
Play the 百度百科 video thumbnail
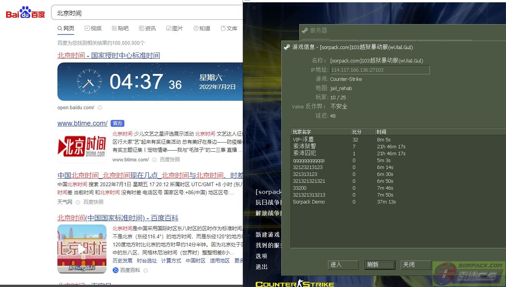pos(82,249)
